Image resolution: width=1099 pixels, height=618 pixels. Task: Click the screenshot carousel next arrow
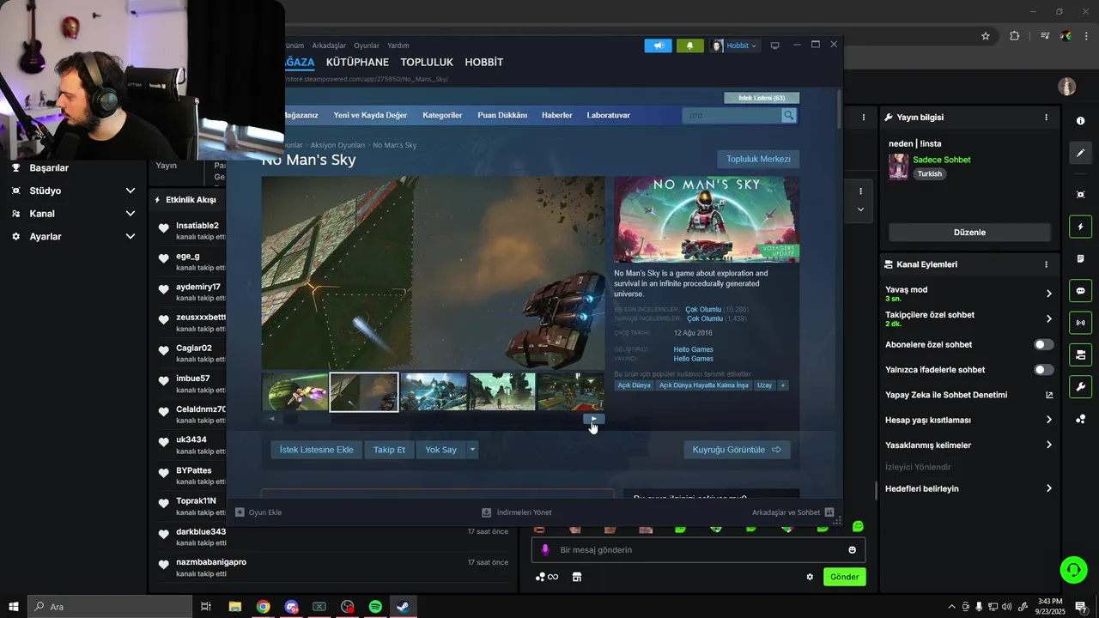[x=594, y=419]
